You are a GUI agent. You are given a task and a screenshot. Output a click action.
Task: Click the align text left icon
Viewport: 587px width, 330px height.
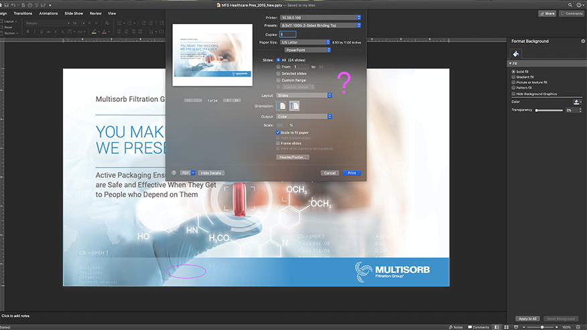coord(119,32)
